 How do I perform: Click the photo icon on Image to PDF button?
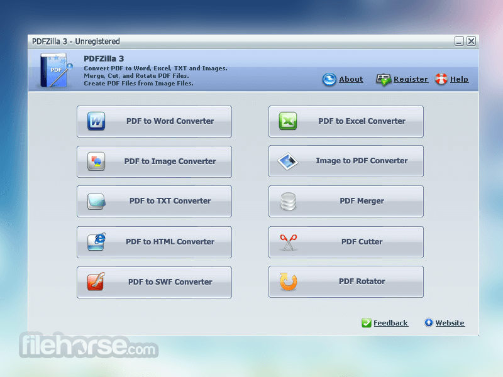tap(288, 161)
